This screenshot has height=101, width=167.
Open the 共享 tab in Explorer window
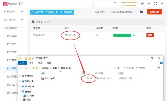pos(40,63)
